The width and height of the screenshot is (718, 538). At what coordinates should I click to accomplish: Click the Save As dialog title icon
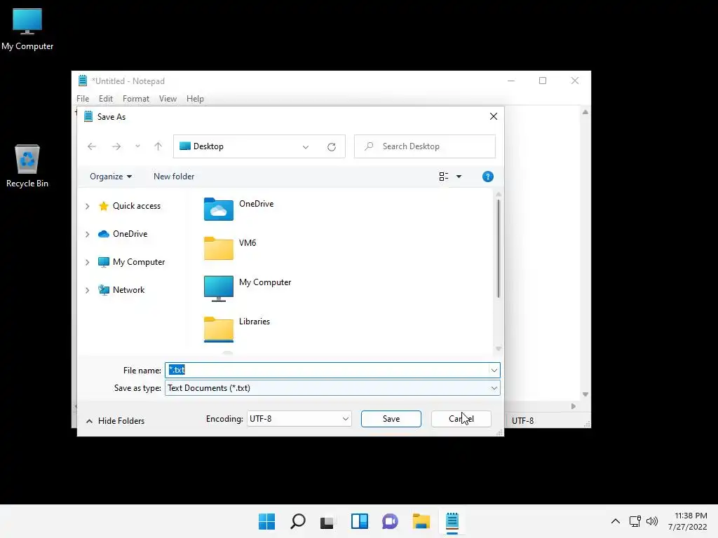tap(88, 117)
